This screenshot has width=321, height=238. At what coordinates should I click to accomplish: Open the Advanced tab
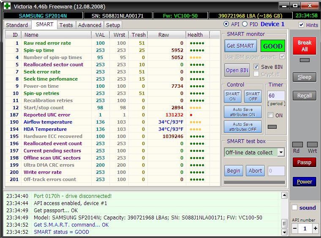coord(90,25)
